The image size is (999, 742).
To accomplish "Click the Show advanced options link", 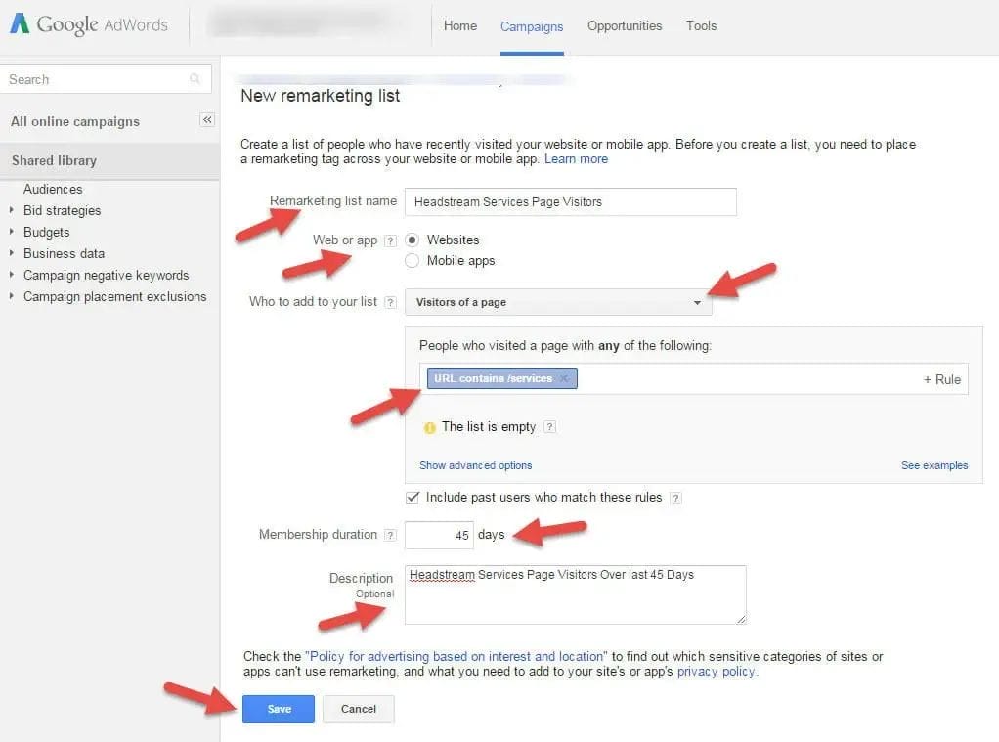I will click(475, 465).
